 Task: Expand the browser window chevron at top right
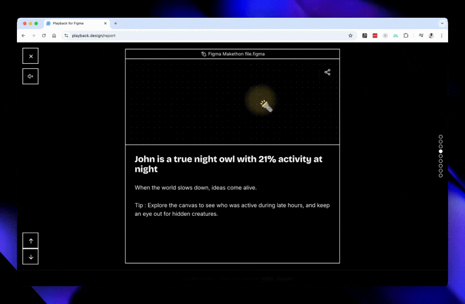point(442,23)
